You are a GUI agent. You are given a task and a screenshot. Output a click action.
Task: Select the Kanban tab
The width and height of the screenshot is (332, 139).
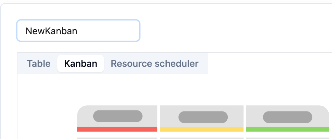pos(80,63)
